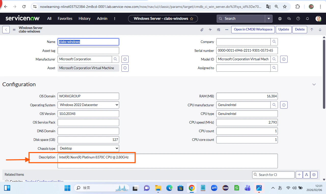This screenshot has width=326, height=194.
Task: Preview the Asset record info icon
Action: 125,68
